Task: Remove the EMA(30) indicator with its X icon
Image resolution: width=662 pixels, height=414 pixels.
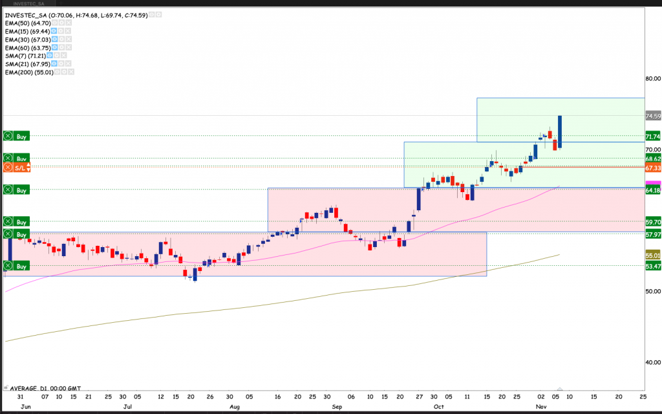Action: 67,39
